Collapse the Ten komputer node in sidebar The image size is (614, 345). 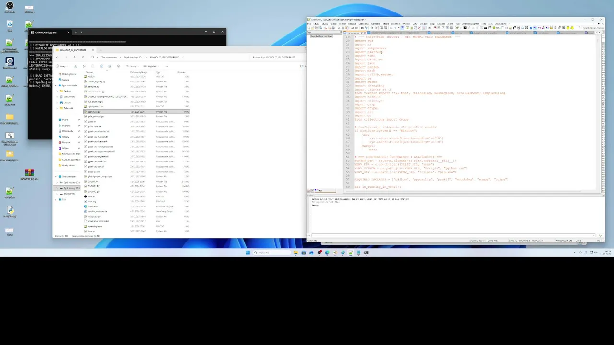[55, 176]
